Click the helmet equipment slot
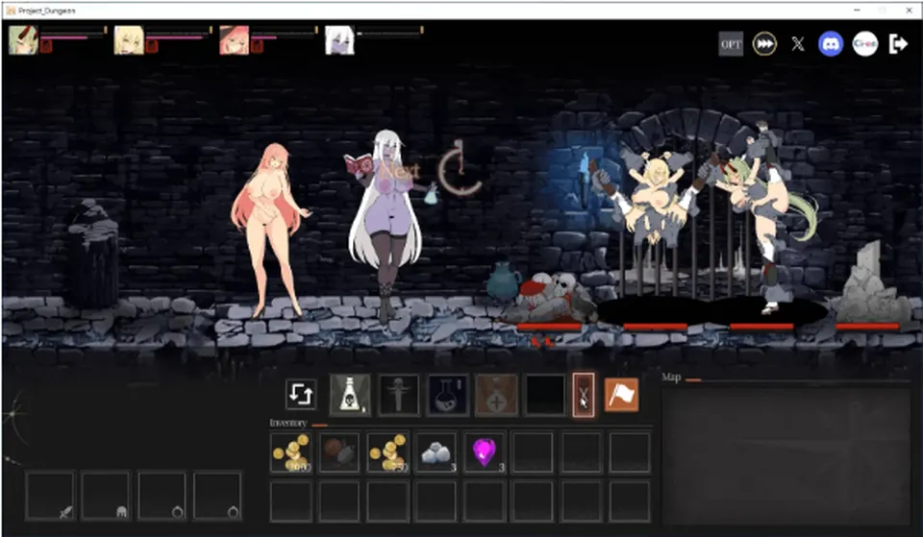The image size is (923, 537). (x=106, y=496)
